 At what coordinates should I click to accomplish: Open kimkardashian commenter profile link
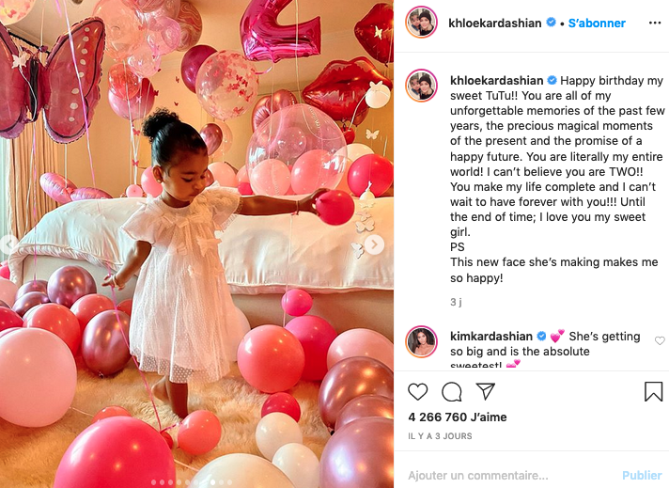tap(491, 337)
